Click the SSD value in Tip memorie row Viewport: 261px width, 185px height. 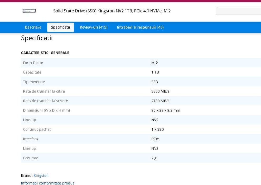coord(155,82)
